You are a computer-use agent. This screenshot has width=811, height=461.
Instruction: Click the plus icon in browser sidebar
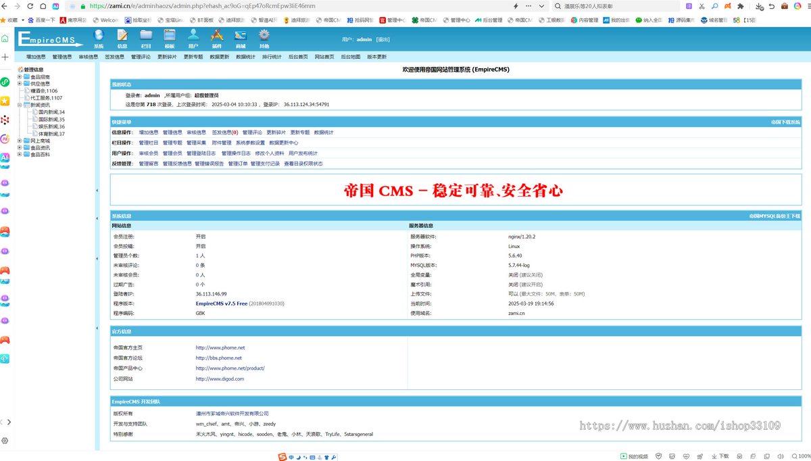(x=5, y=57)
